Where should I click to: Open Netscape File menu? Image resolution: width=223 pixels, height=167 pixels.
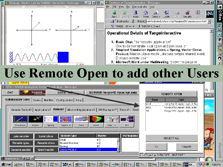click(108, 7)
